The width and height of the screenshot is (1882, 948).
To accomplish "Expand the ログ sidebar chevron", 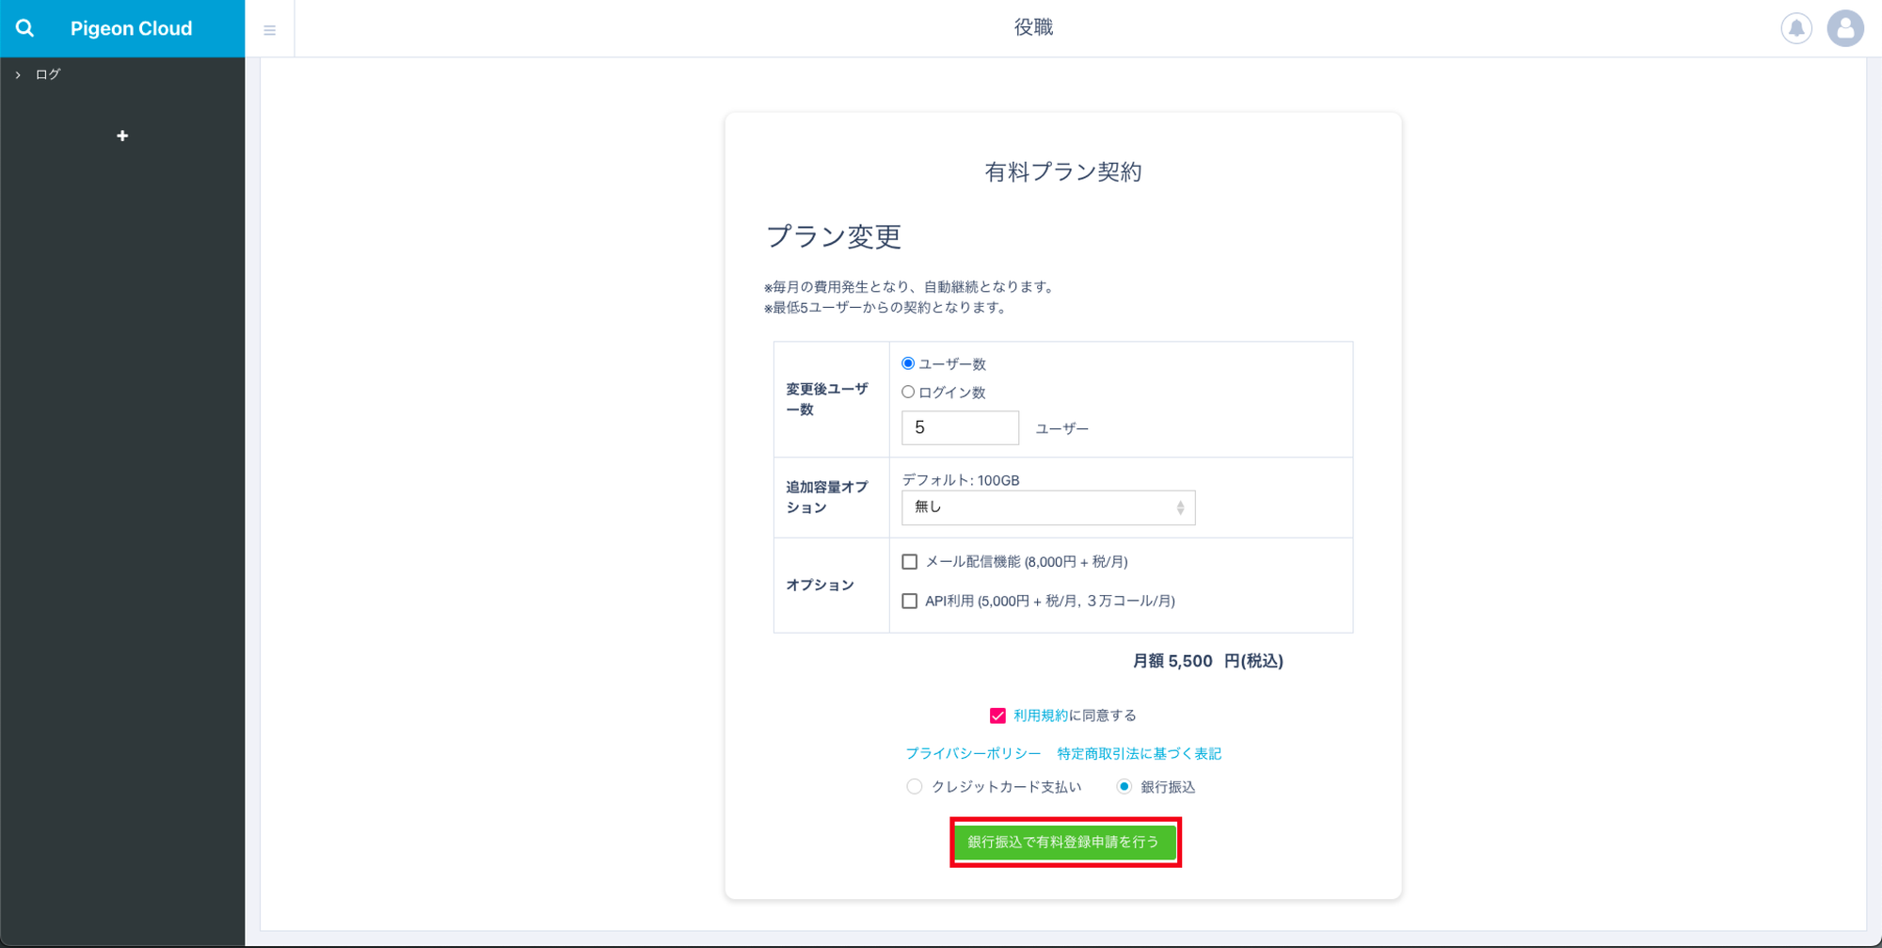I will coord(18,75).
